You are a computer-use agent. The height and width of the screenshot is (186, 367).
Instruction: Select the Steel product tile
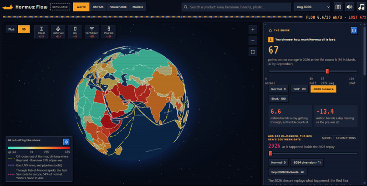point(41,32)
